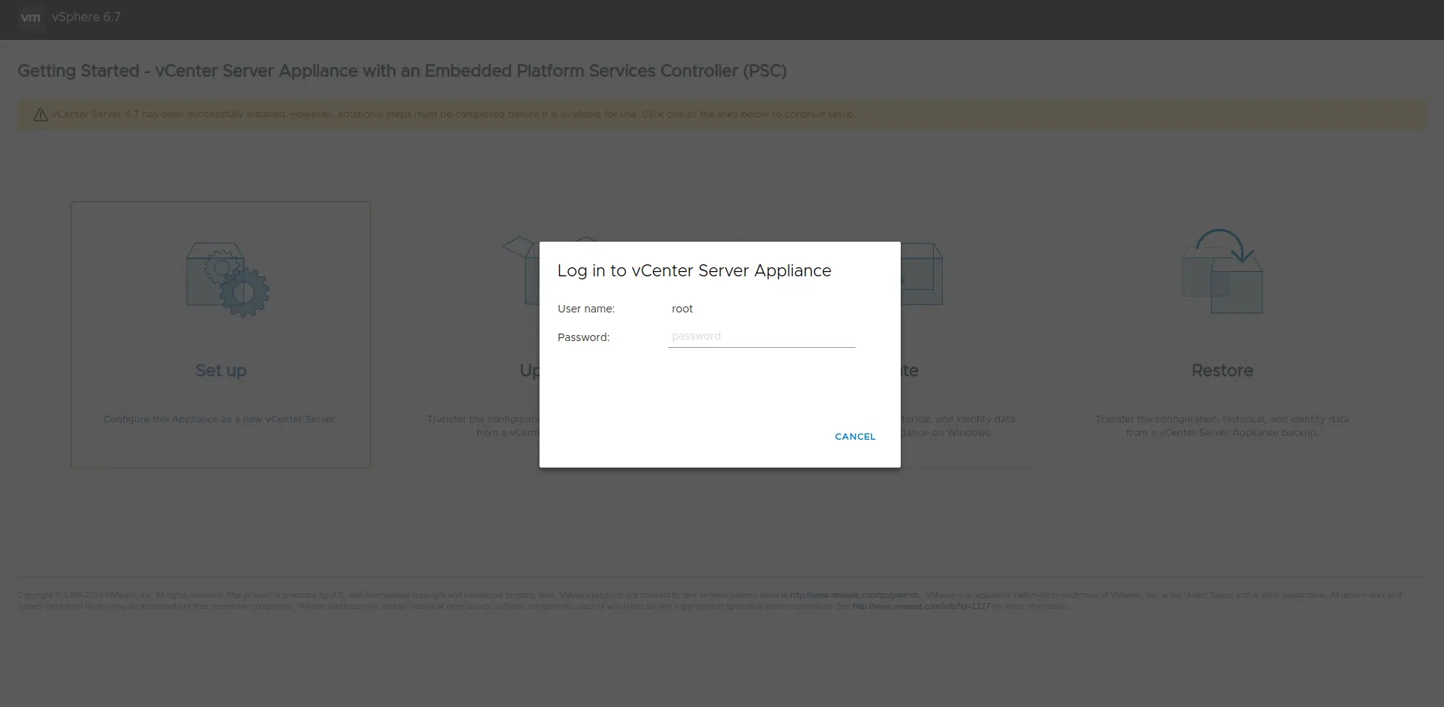Click the vSphere 6.7 header title
The image size is (1444, 707).
pyautogui.click(x=86, y=17)
